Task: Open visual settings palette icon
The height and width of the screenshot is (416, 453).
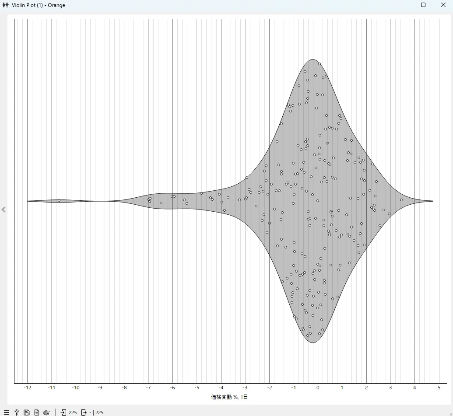Action: [x=46, y=413]
